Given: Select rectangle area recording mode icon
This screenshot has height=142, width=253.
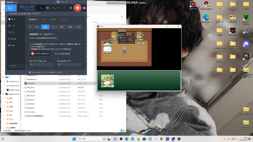Looking at the screenshot, I should (37, 27).
